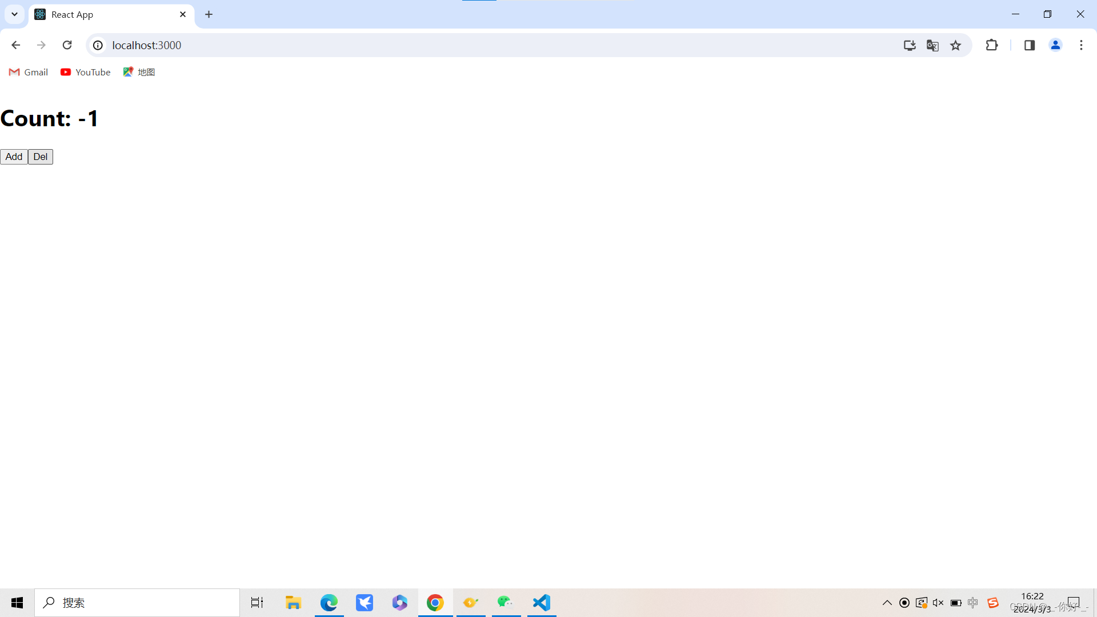
Task: Click the install app icon
Action: coord(910,45)
